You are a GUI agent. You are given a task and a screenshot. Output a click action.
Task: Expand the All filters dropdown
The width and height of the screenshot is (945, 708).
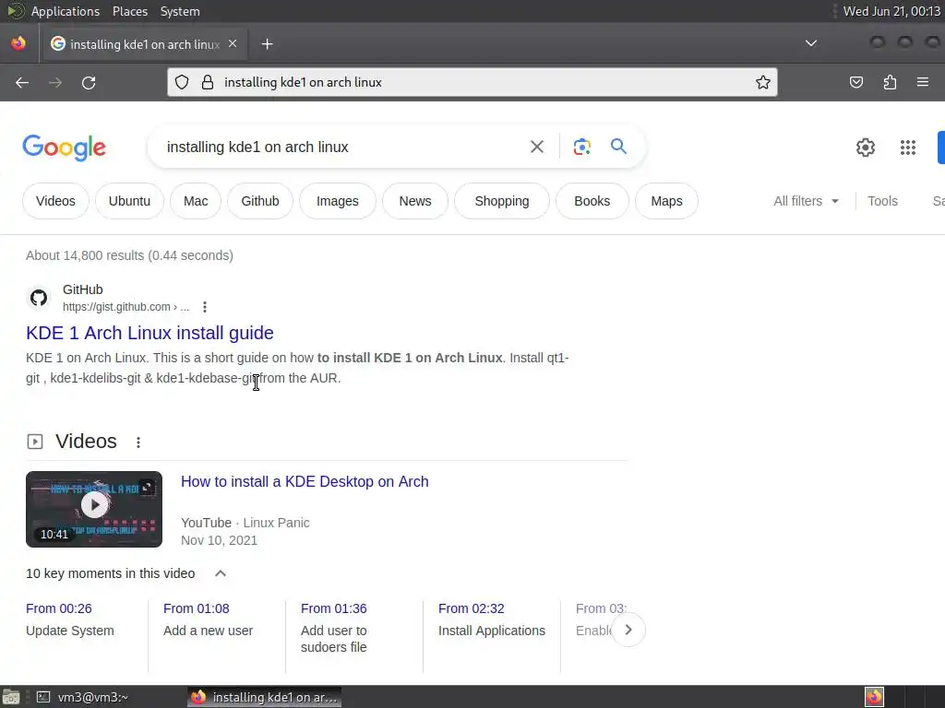click(x=806, y=201)
